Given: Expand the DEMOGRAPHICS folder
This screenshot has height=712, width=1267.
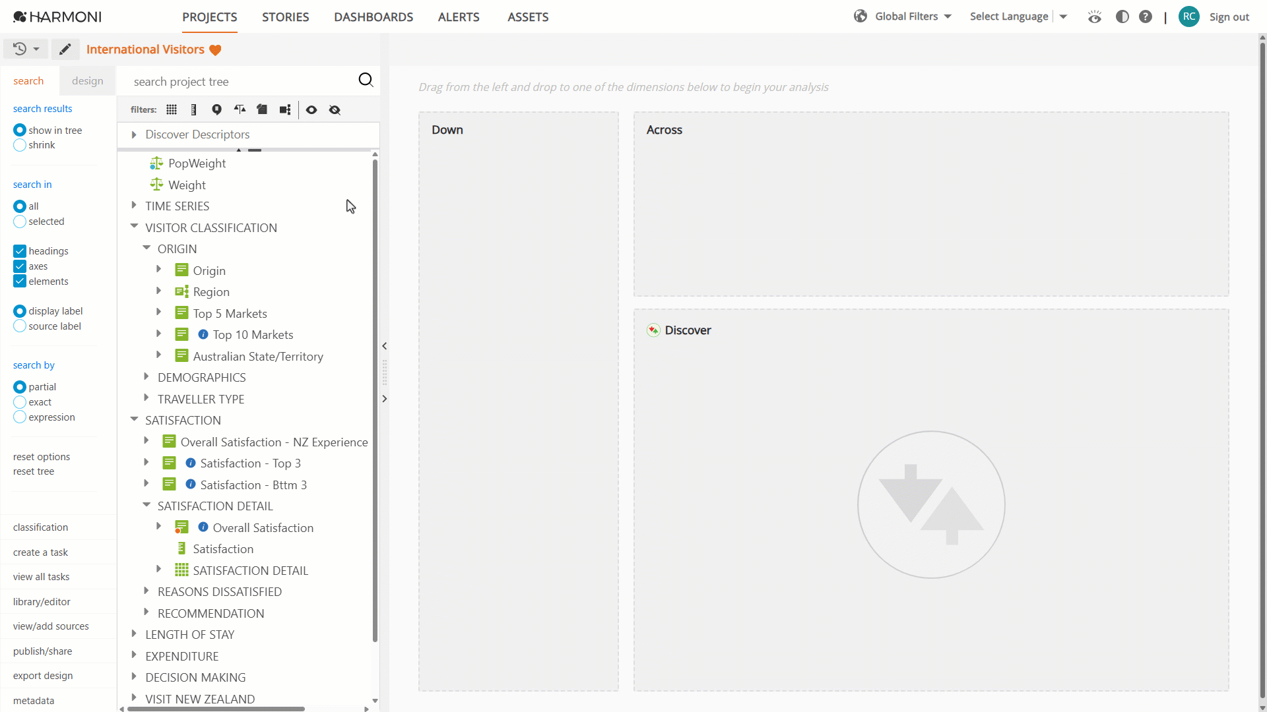Looking at the screenshot, I should coord(146,376).
